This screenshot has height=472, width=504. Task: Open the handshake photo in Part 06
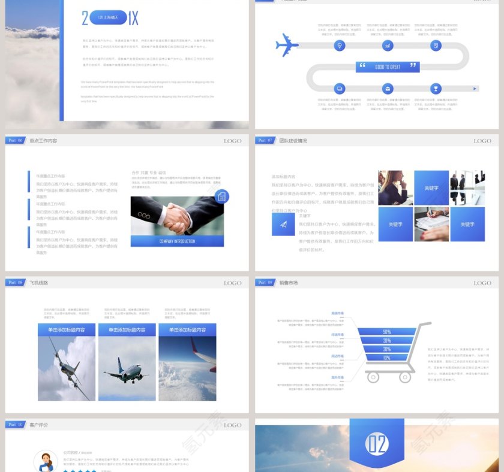point(177,216)
